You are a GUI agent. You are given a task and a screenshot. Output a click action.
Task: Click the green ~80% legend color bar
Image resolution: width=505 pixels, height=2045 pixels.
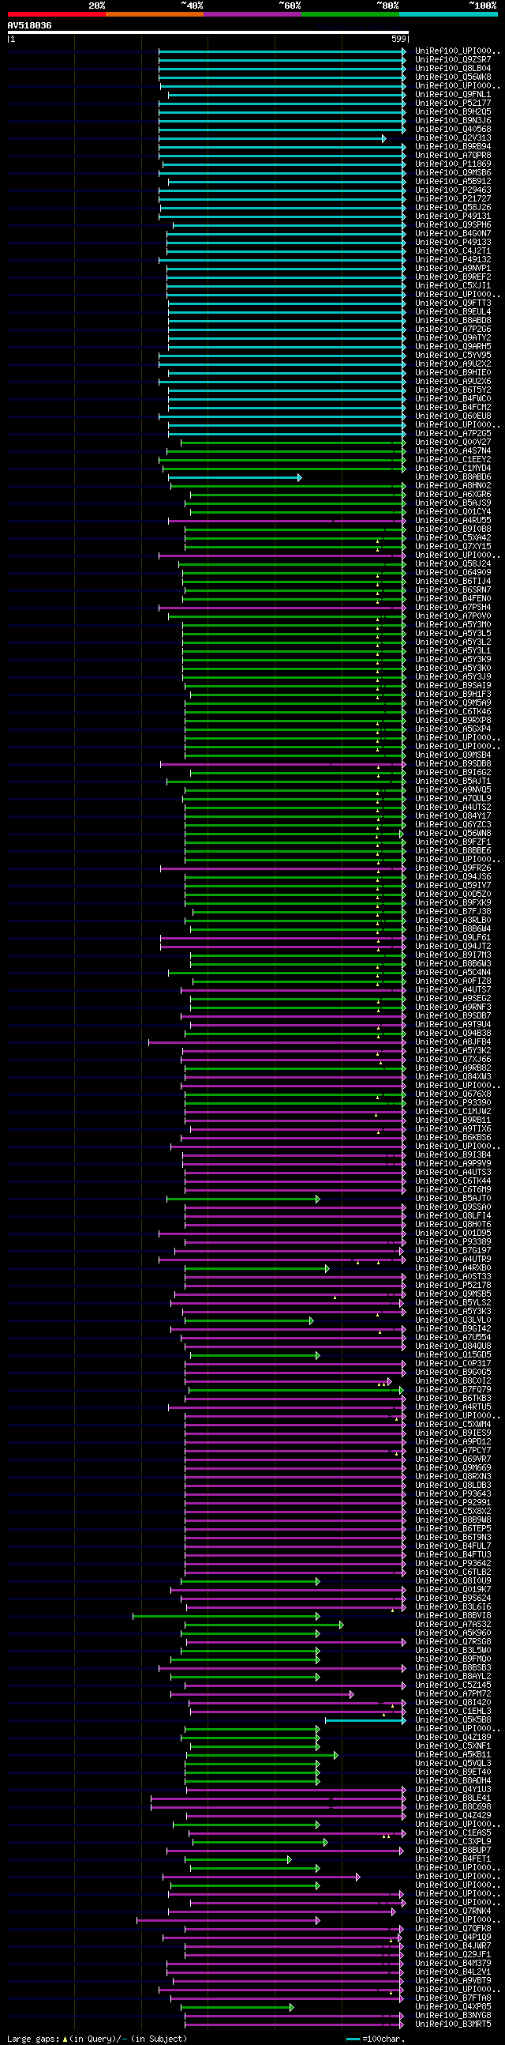click(x=350, y=14)
